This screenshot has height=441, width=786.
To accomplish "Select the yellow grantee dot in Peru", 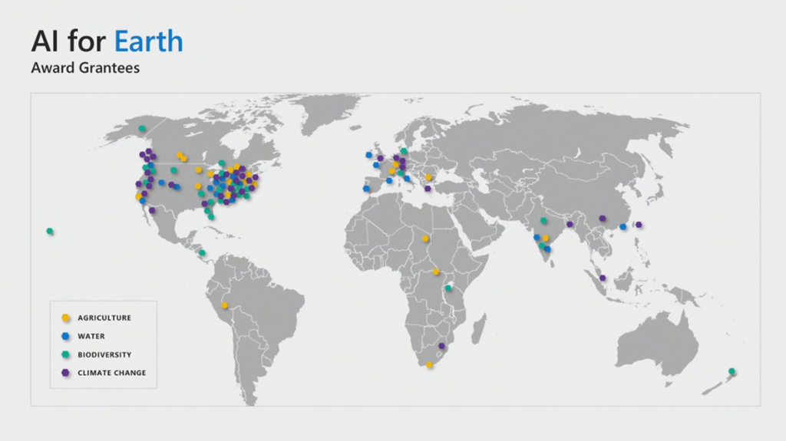I will (x=225, y=305).
